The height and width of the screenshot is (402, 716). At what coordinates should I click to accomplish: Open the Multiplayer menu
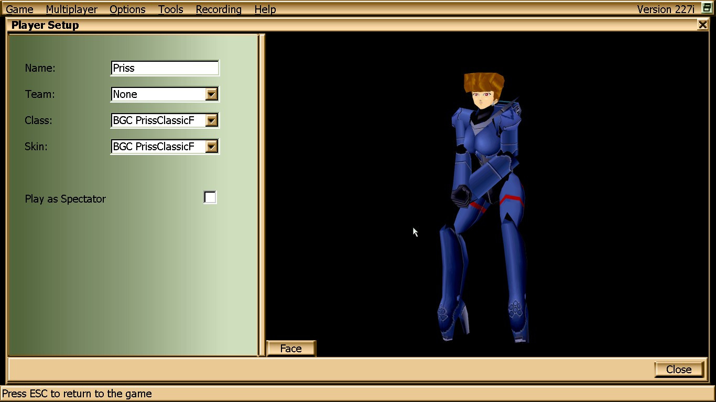(x=72, y=9)
